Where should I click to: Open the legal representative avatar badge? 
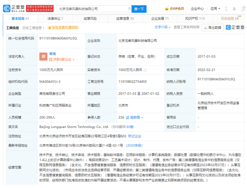click(43, 56)
